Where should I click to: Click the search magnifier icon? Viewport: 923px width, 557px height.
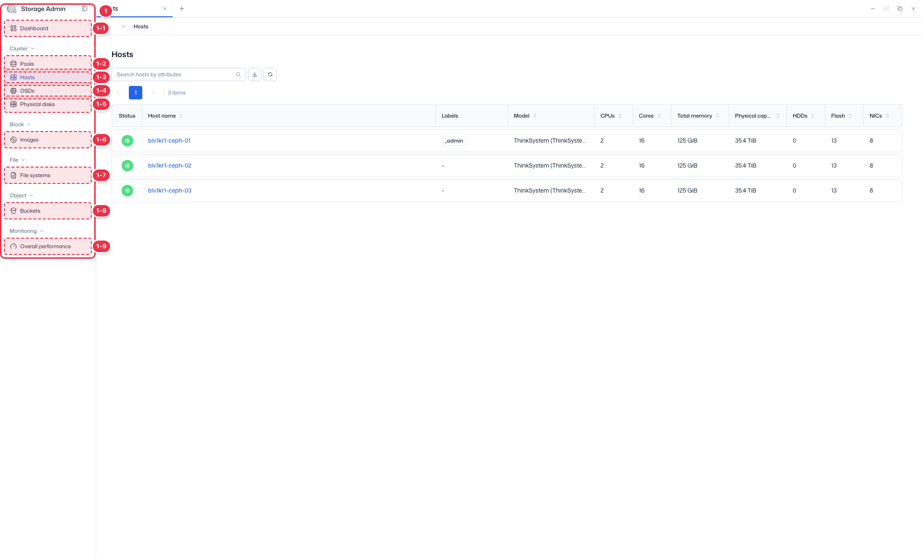pyautogui.click(x=238, y=74)
